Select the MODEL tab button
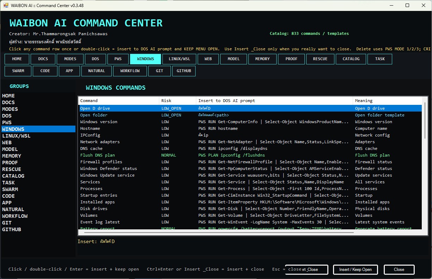 pyautogui.click(x=234, y=59)
